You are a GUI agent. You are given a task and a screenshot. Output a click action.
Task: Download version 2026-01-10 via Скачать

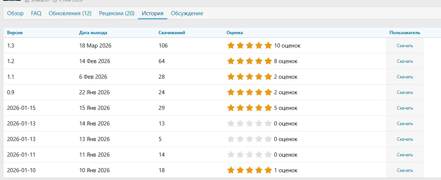405,170
